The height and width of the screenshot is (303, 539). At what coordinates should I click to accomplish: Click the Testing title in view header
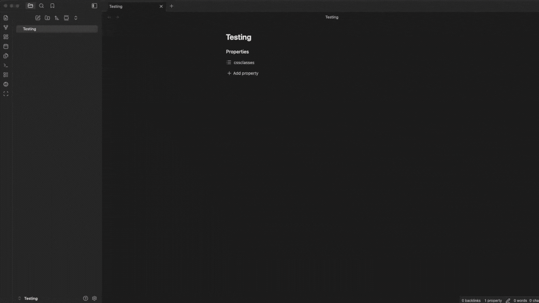332,17
